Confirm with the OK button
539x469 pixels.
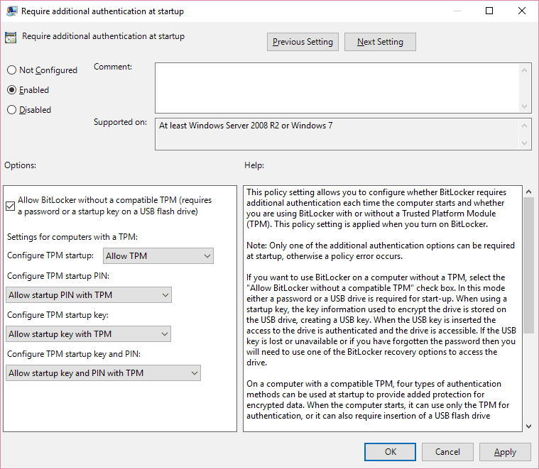[390, 452]
